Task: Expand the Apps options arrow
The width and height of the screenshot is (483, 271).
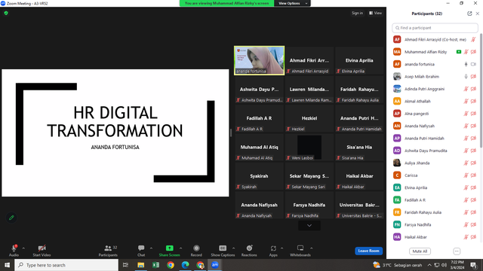Action: [x=281, y=248]
